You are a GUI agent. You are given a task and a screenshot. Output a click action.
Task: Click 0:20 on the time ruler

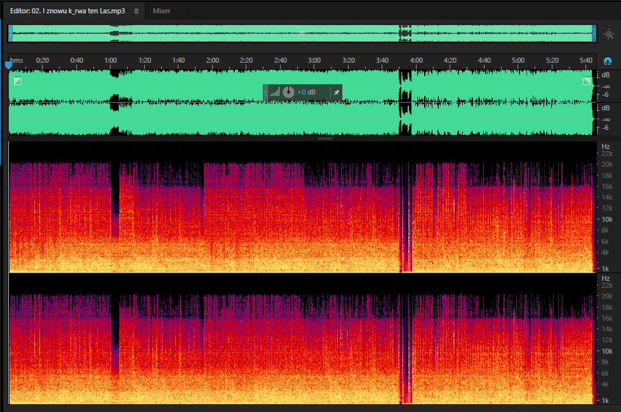tap(43, 60)
